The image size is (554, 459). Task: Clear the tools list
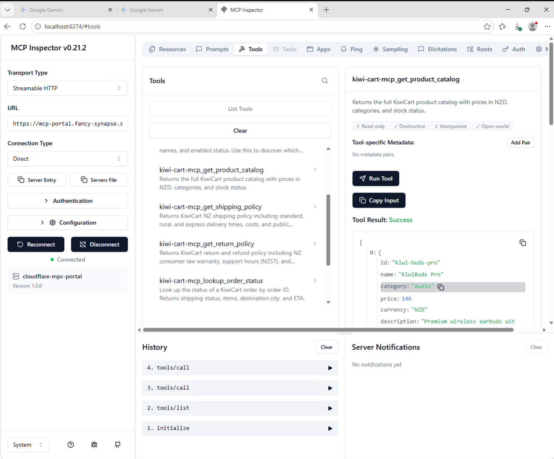coord(240,130)
